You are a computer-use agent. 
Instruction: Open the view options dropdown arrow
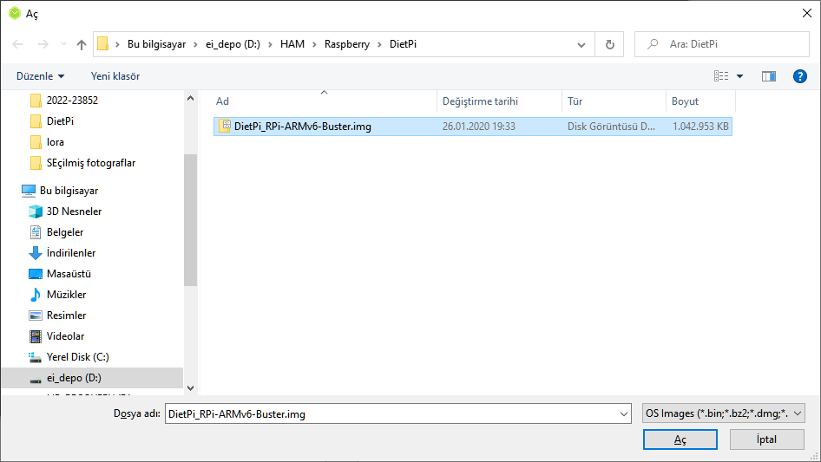point(739,76)
